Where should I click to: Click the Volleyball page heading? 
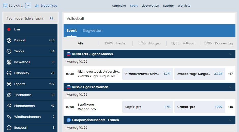tap(75, 19)
